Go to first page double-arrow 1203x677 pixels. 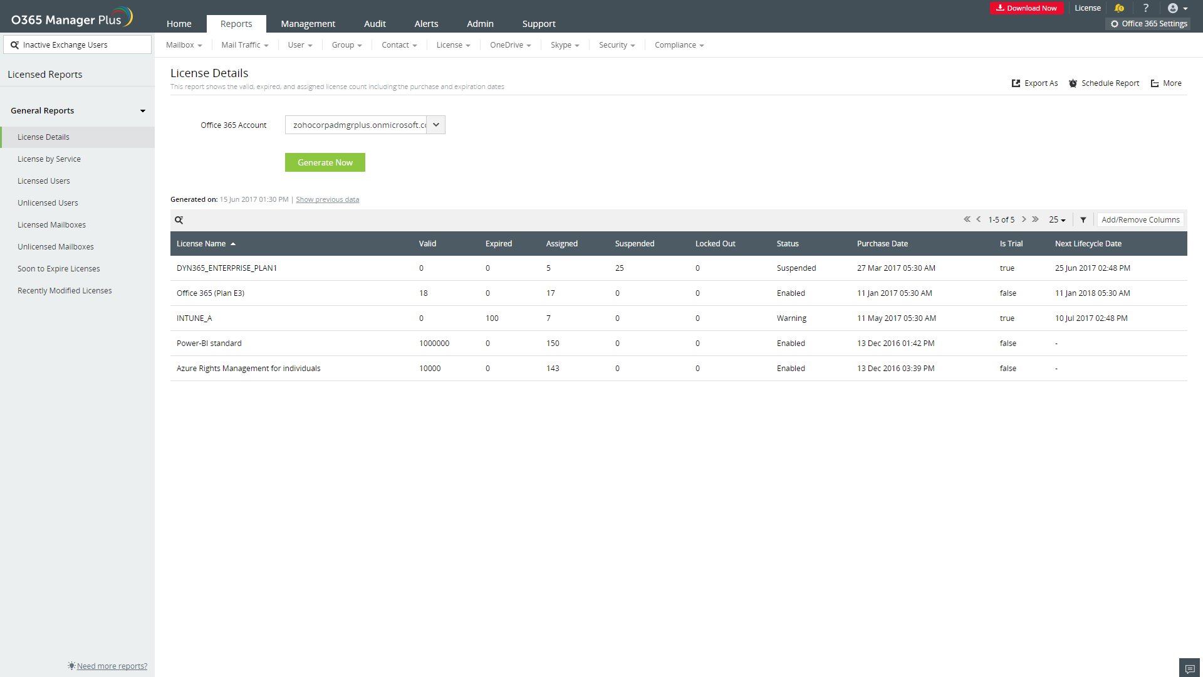tap(967, 219)
